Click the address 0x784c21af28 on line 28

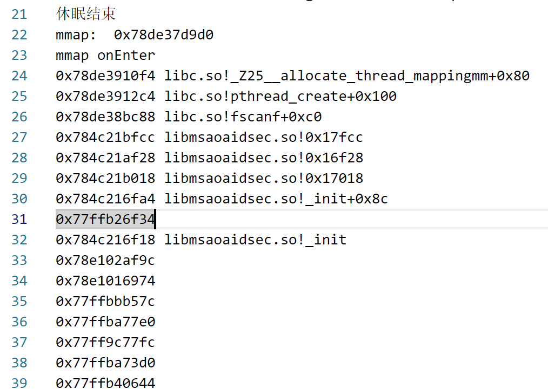point(105,158)
